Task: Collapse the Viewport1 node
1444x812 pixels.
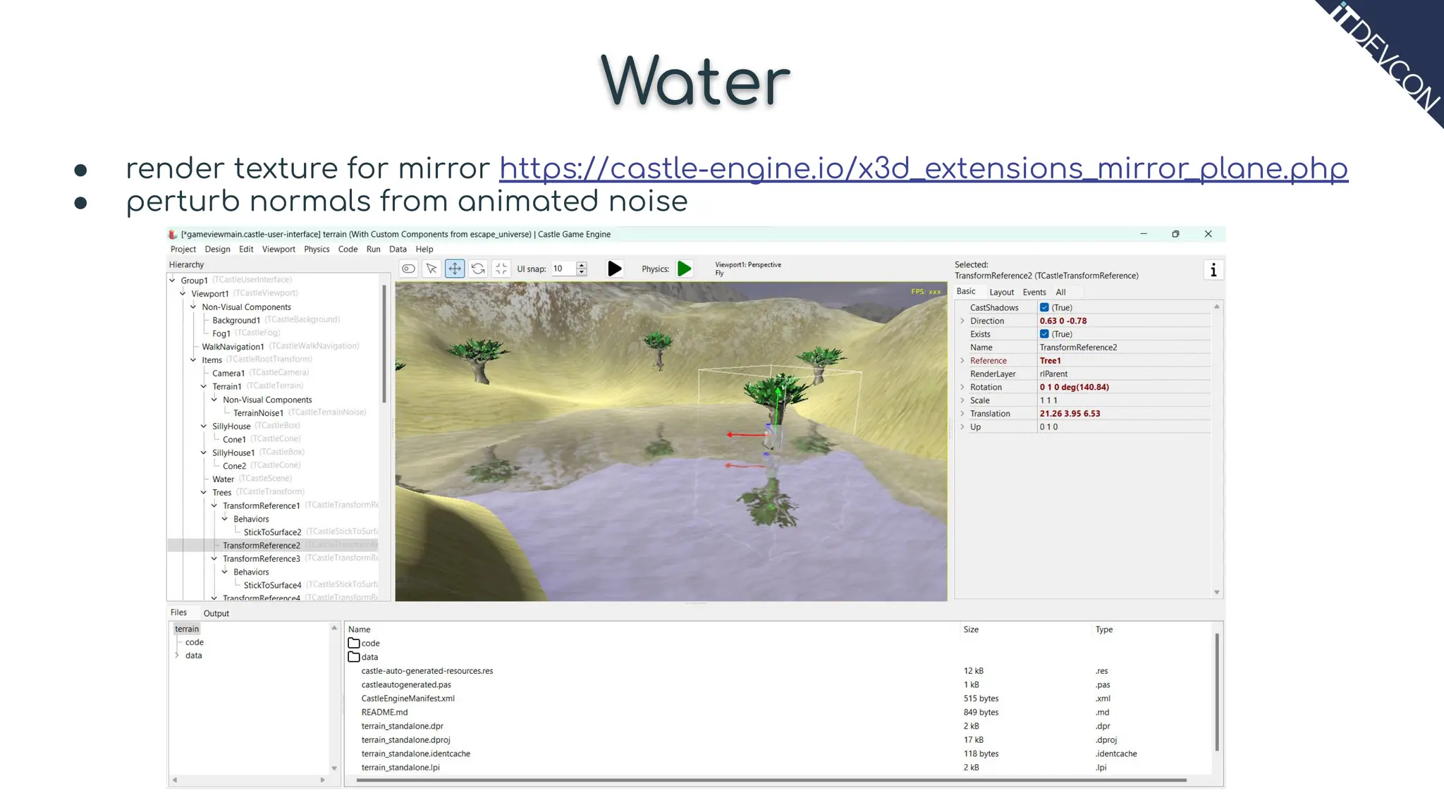Action: 183,293
